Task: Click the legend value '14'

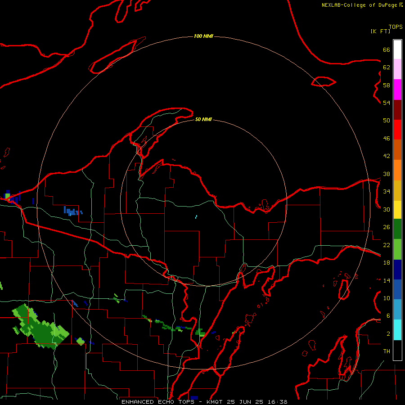Action: pos(387,280)
